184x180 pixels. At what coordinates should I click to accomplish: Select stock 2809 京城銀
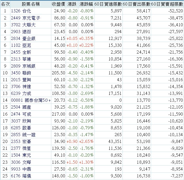pos(23,66)
